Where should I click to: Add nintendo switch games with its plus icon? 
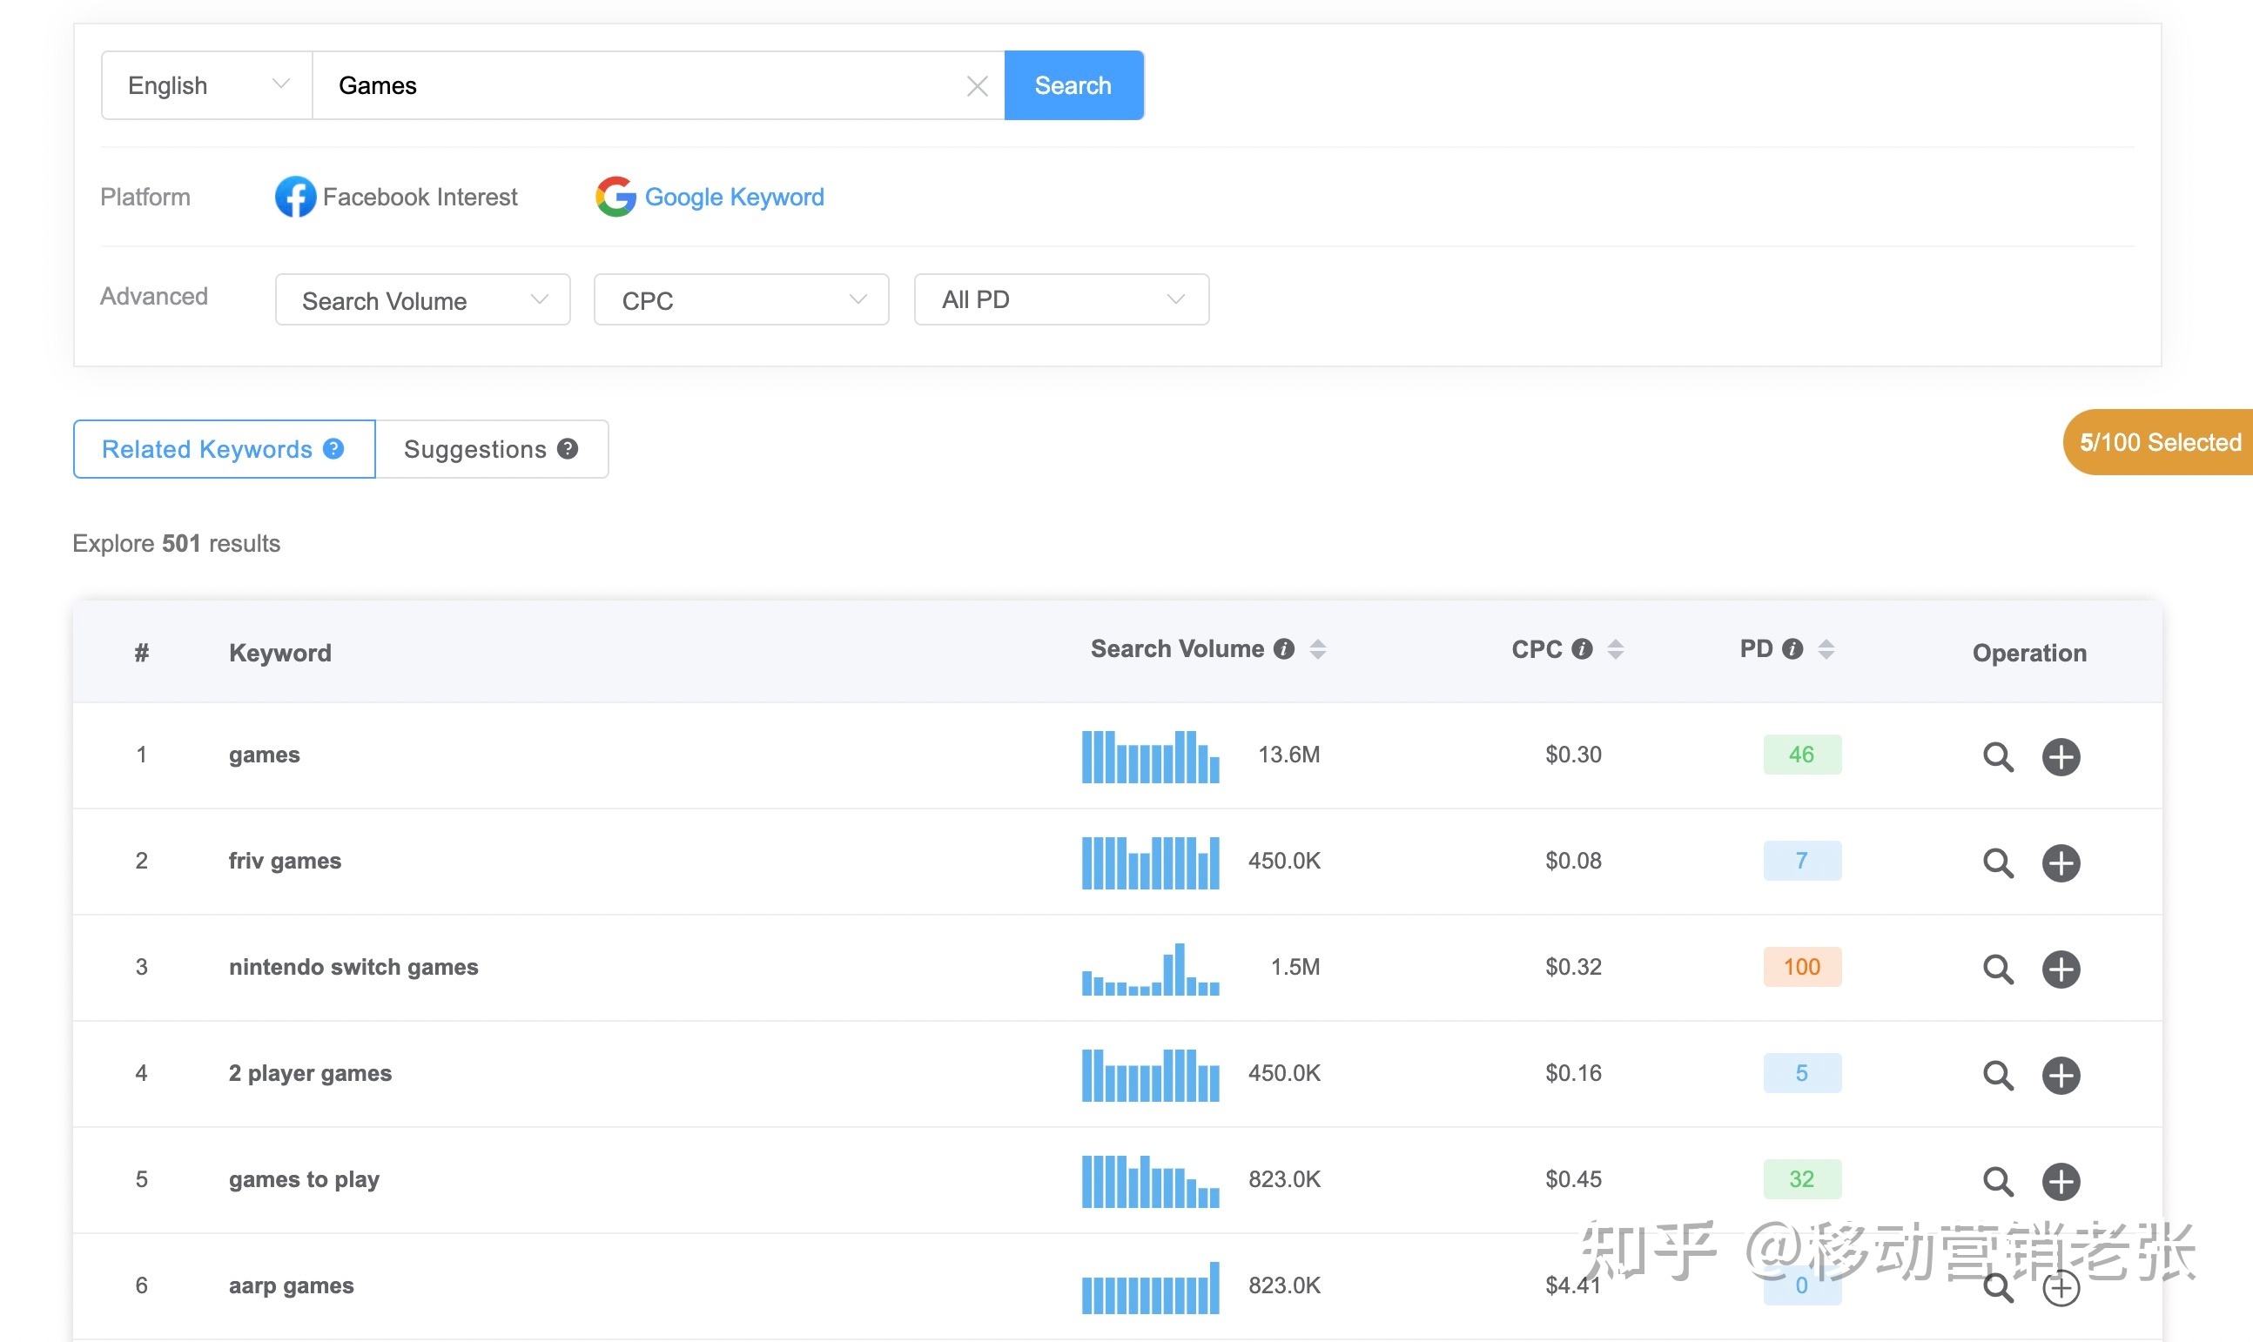(x=2061, y=970)
